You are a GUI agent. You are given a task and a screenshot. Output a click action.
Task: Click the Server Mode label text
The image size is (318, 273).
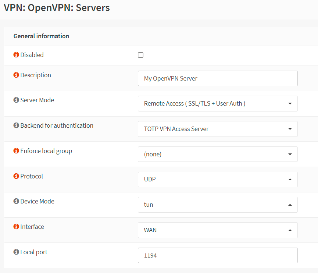point(37,100)
